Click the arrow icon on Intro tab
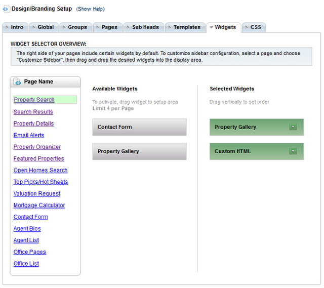 7,27
